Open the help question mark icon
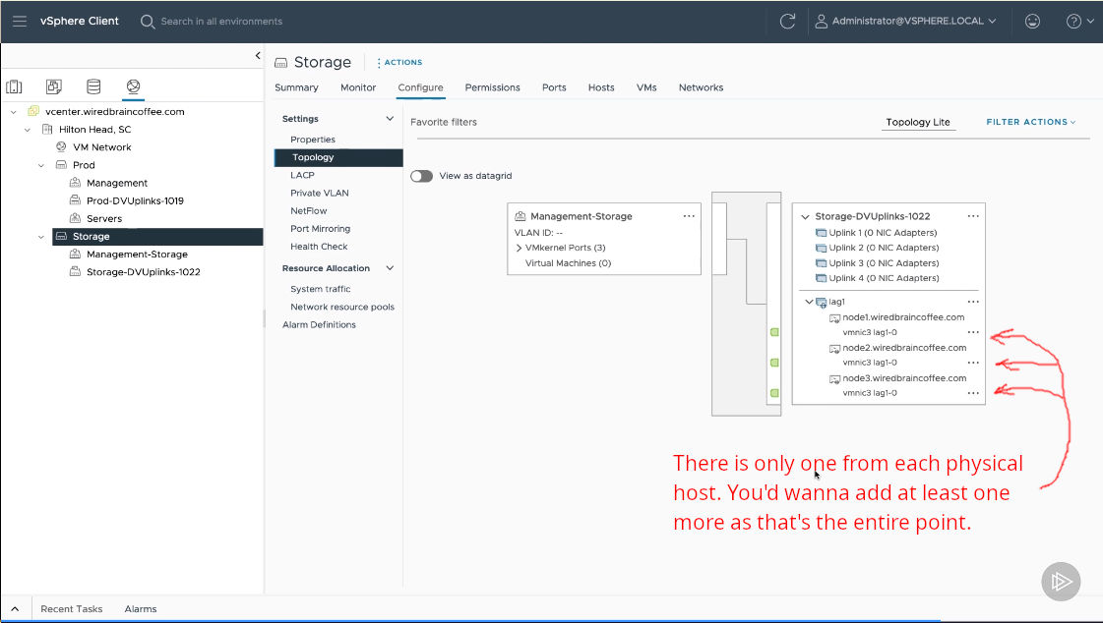The image size is (1103, 623). tap(1073, 21)
